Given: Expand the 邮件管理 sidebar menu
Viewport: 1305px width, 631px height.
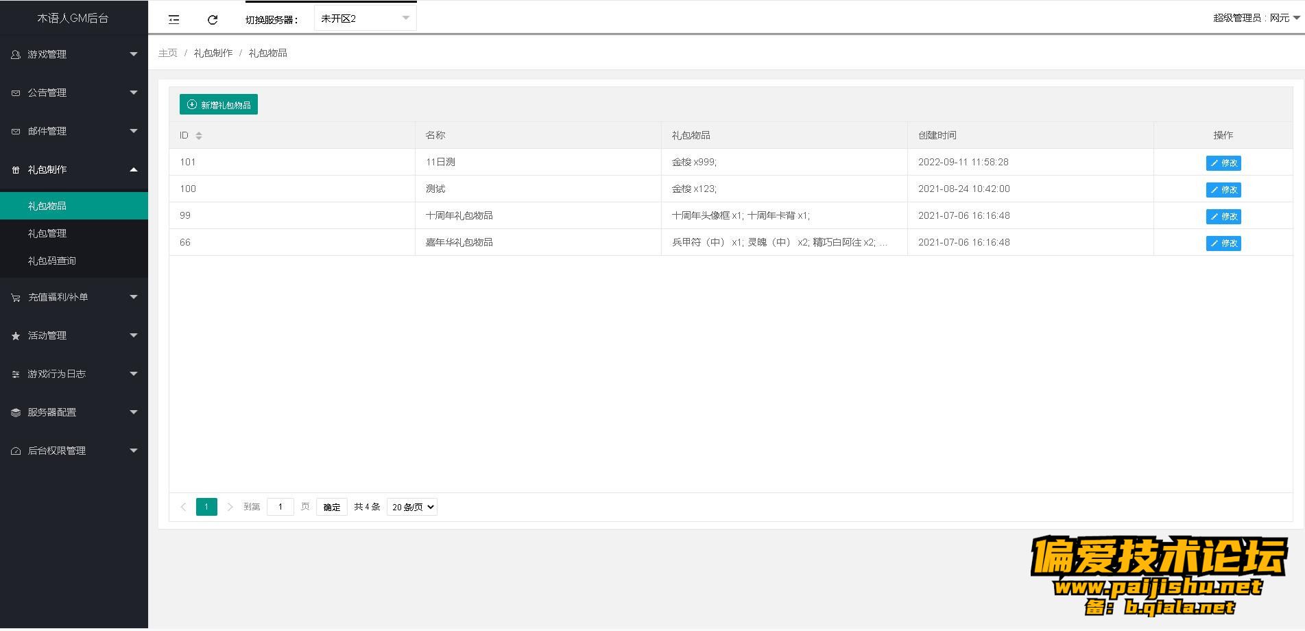Looking at the screenshot, I should pyautogui.click(x=73, y=131).
